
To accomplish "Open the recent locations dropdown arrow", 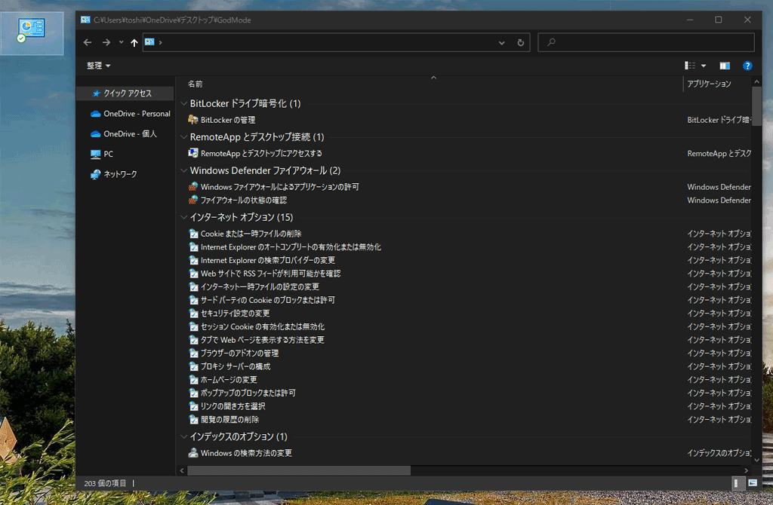I will coord(122,42).
